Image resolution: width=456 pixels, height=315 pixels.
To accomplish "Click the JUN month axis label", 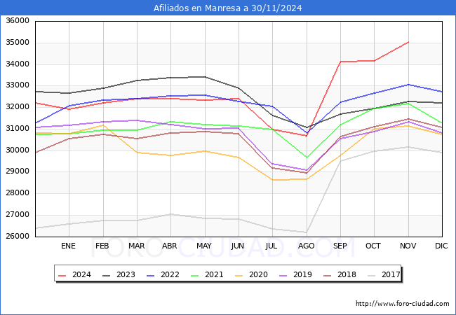I will 238,246.
